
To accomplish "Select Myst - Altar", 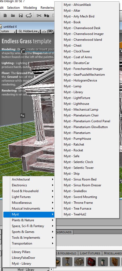I will pyautogui.click(x=87, y=11).
